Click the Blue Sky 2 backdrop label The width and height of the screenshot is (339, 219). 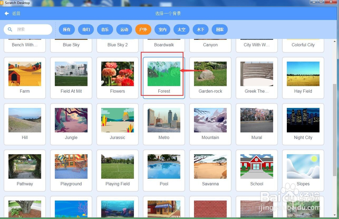tap(117, 45)
